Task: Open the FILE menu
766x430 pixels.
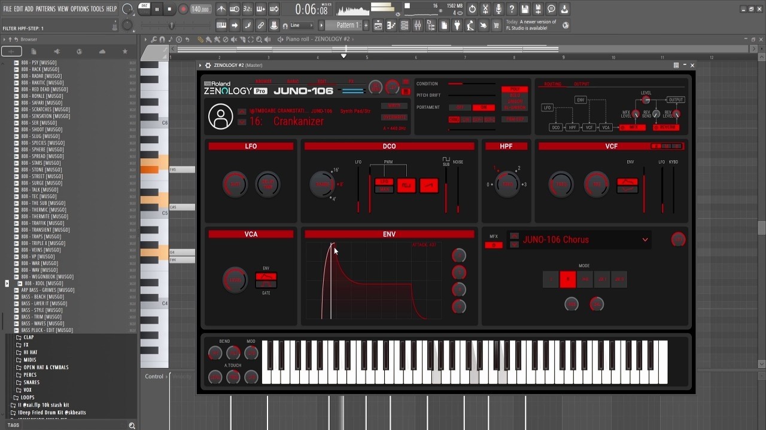Action: pyautogui.click(x=7, y=9)
